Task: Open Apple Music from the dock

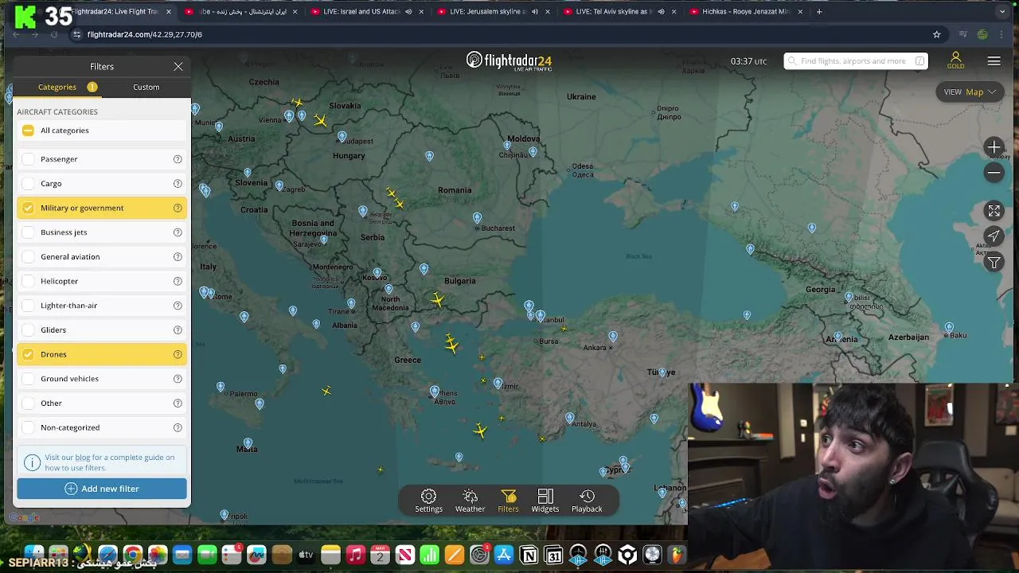Action: pyautogui.click(x=356, y=555)
